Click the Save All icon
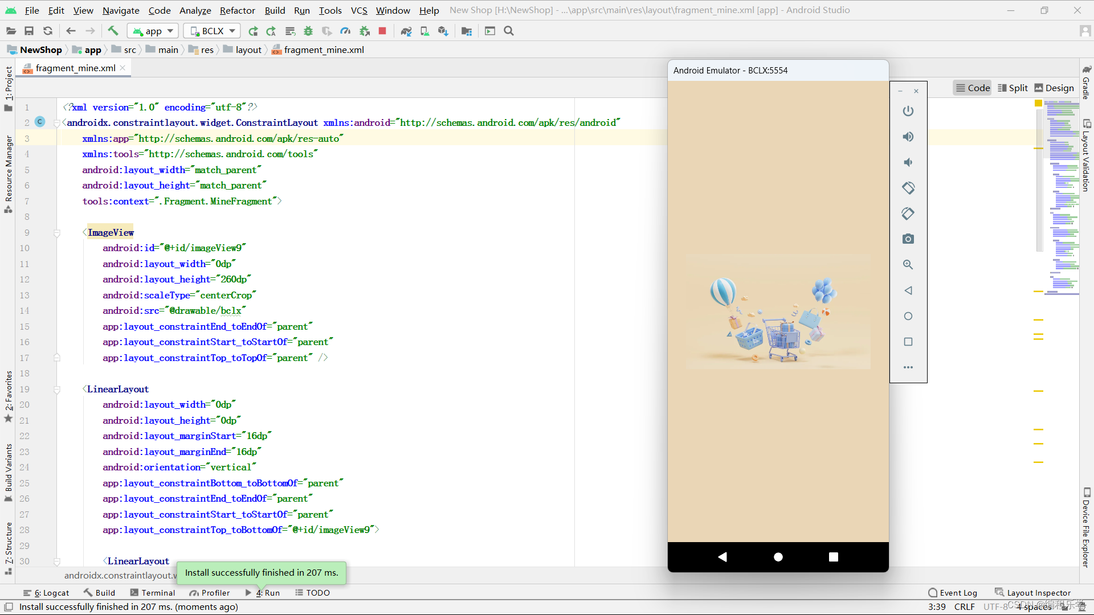1094x615 pixels. [29, 31]
